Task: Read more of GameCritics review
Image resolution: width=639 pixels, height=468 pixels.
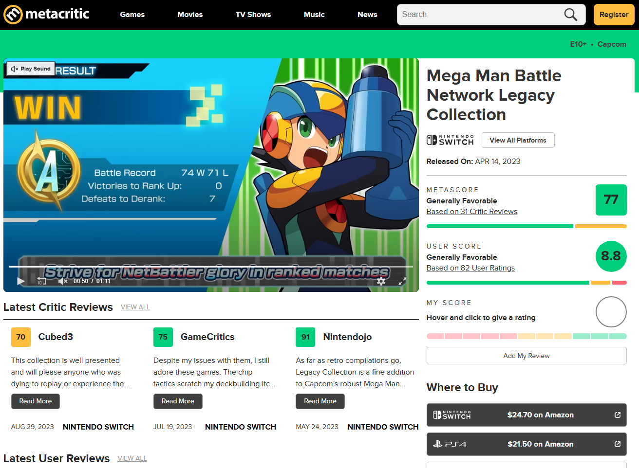Action: (178, 401)
